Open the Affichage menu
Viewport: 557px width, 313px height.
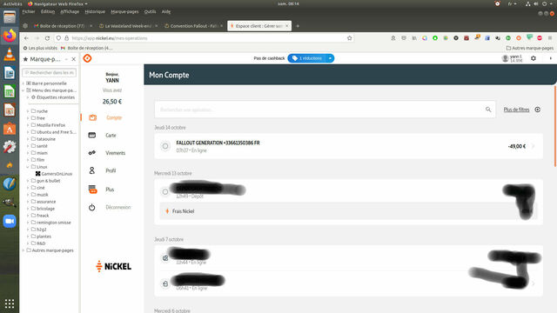click(x=70, y=11)
